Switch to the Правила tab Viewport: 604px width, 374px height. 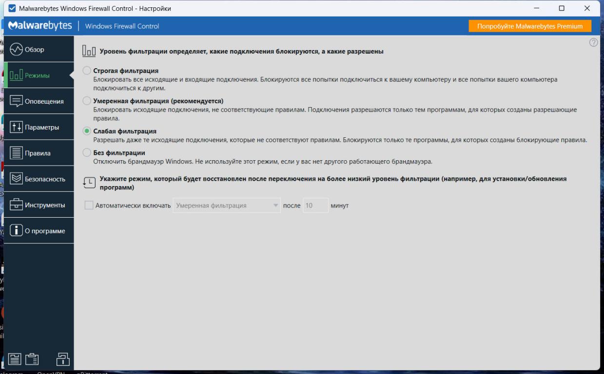coord(39,153)
